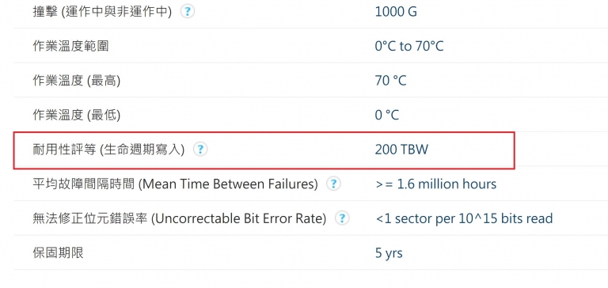608x288 pixels.
Task: Click the 保固期限 label
Action: (x=58, y=253)
